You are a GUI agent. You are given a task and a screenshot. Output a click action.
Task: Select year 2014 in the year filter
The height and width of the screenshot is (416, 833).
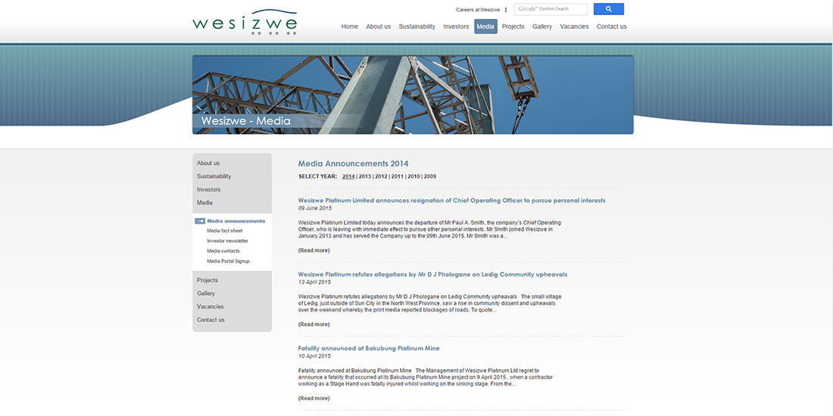click(x=348, y=176)
